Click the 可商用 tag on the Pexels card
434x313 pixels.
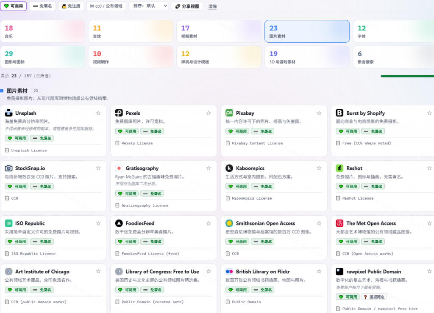pyautogui.click(x=127, y=131)
